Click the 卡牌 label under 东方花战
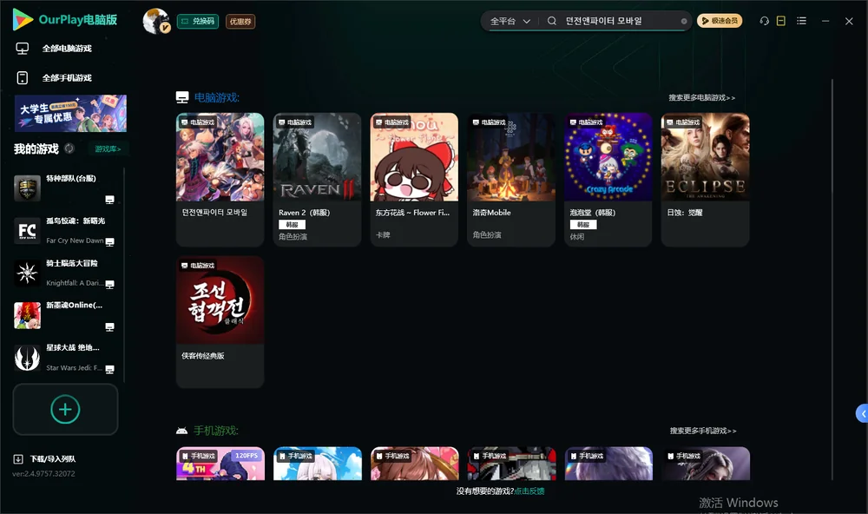The image size is (868, 514). pyautogui.click(x=383, y=235)
